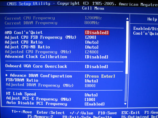Toggle Advanced Clock Calibration [Disabled] value
The height and width of the screenshot is (118, 158).
pyautogui.click(x=96, y=57)
